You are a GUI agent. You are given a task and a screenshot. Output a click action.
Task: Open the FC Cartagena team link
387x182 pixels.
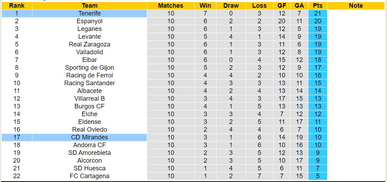tap(89, 176)
